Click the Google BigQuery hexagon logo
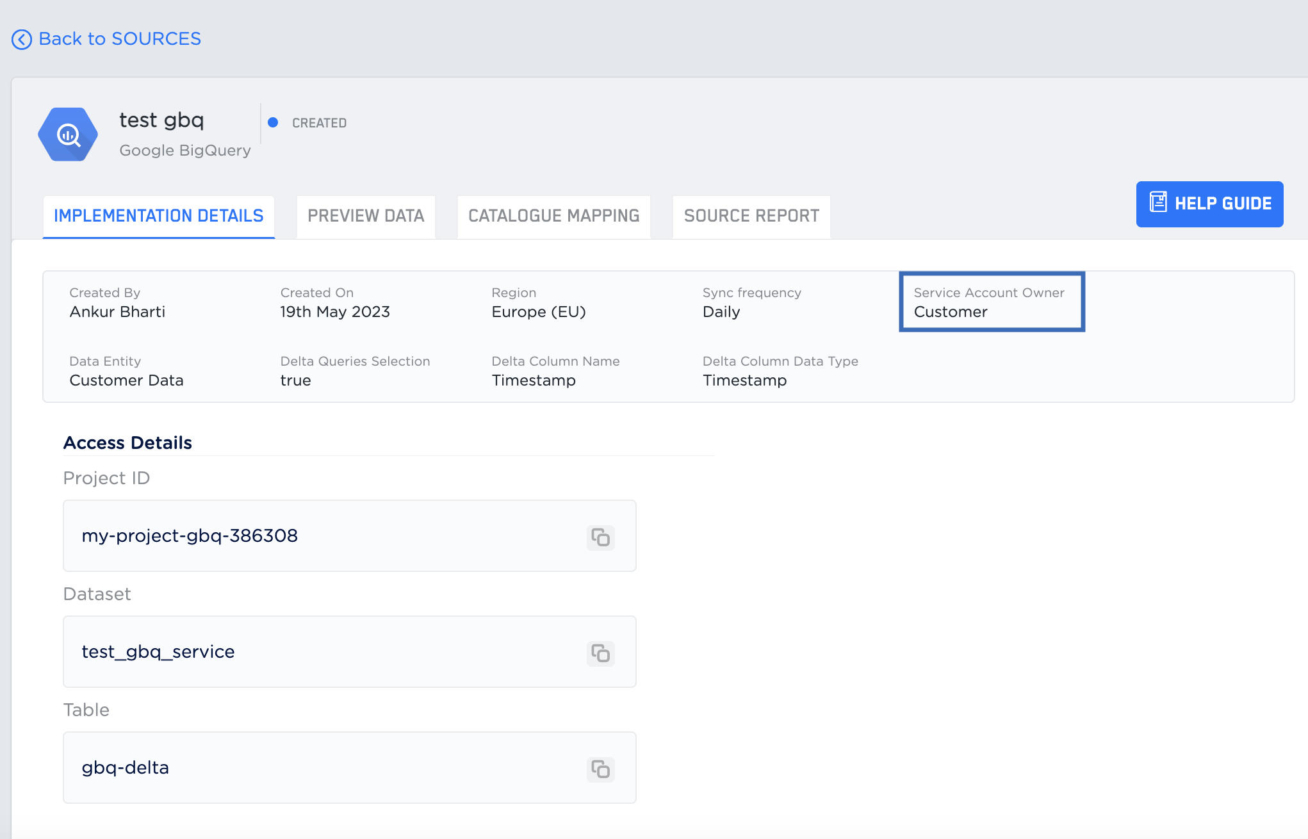 (68, 134)
